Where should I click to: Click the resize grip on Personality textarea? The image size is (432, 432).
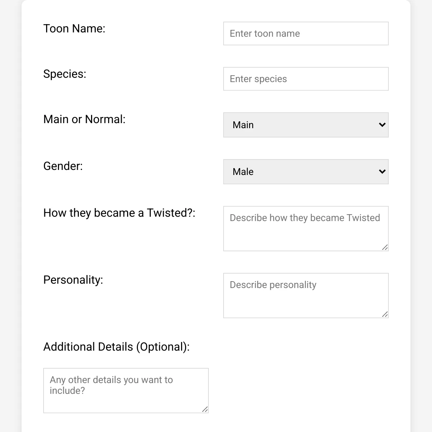point(385,314)
